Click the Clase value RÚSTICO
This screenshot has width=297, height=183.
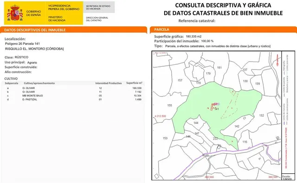[21, 57]
